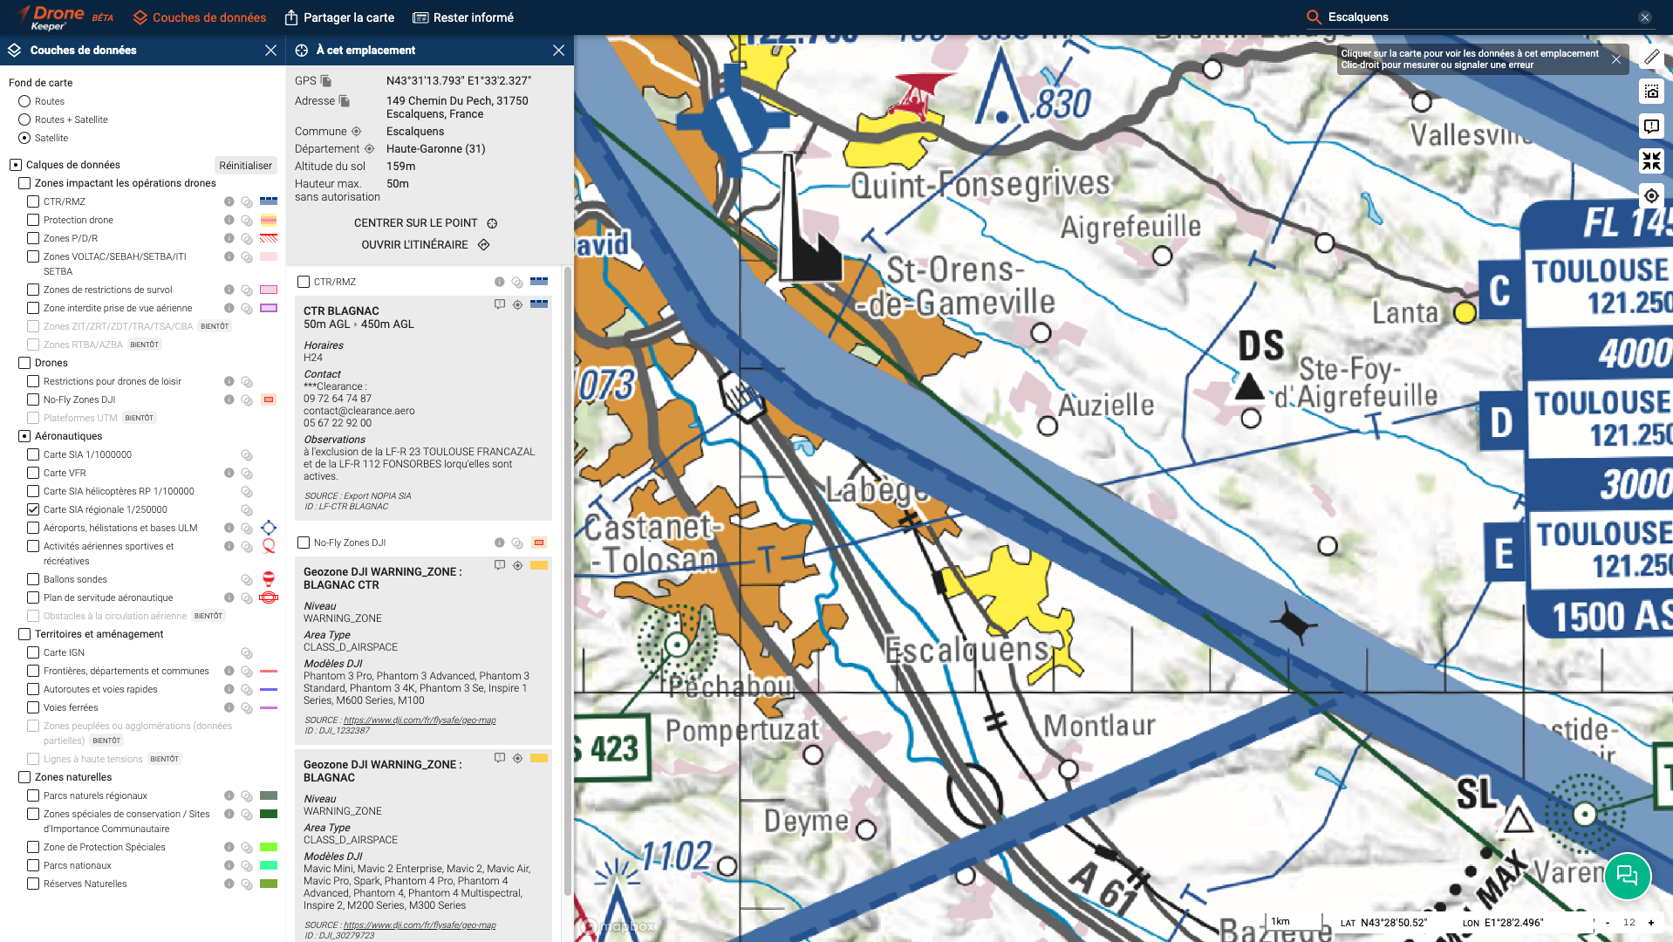
Task: Toggle the Calques de données group checkbox
Action: coord(16,165)
